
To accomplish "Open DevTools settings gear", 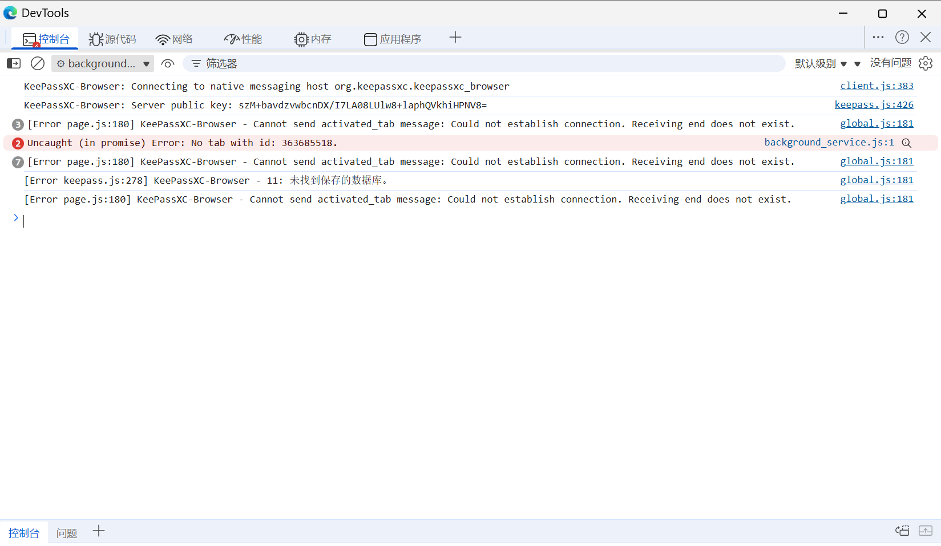I will [926, 63].
